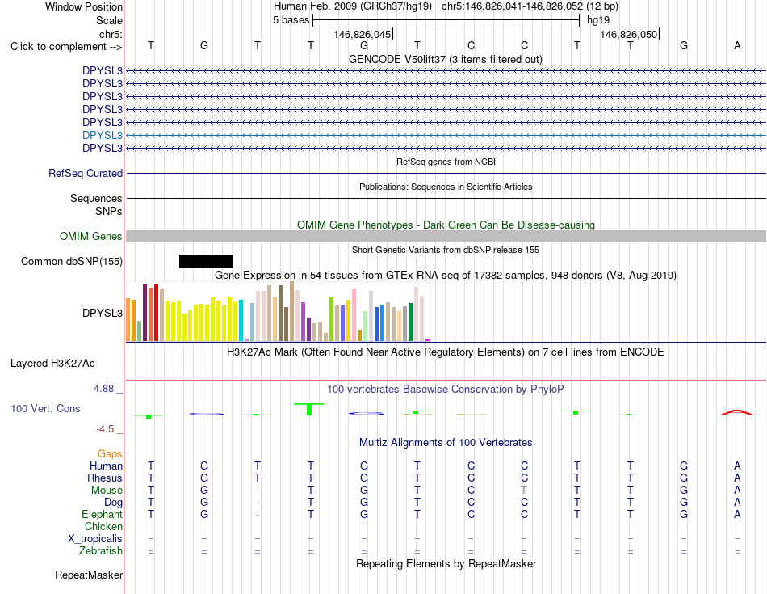This screenshot has width=767, height=594.
Task: Click the red PhyloP hump above base A
Action: (x=737, y=412)
